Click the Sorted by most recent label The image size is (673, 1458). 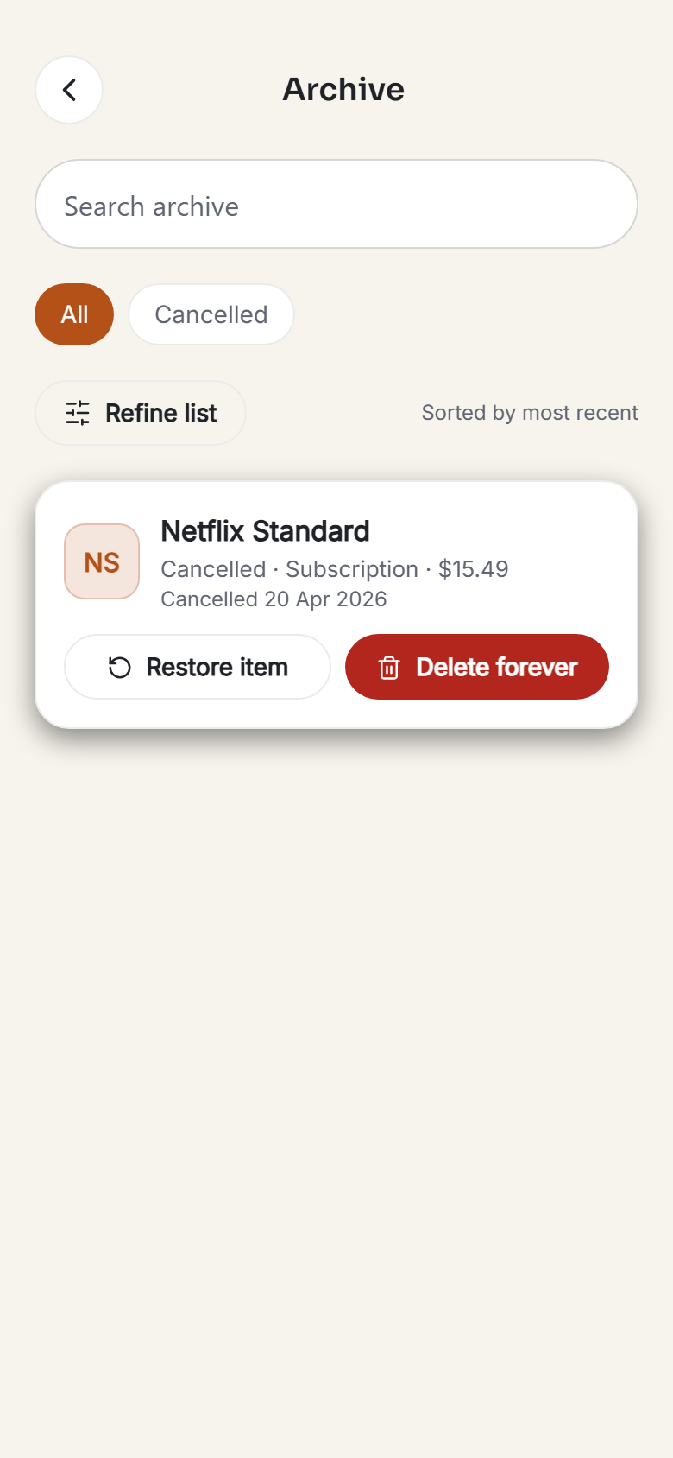(x=530, y=413)
